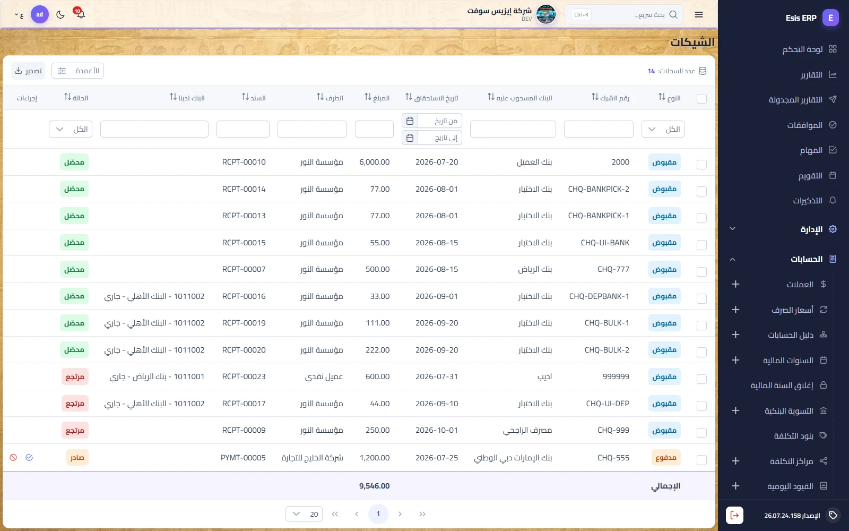
Task: Check the CHQ-BANKPICK-1 row
Action: coord(701,218)
